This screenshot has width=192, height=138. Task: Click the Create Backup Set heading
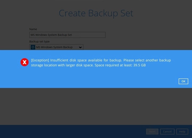(x=96, y=13)
